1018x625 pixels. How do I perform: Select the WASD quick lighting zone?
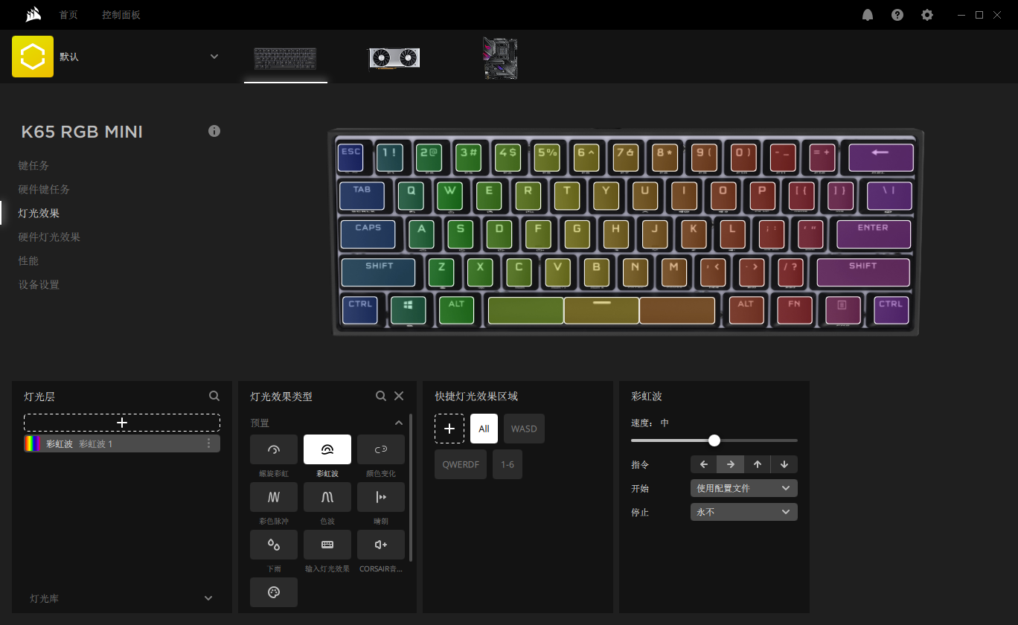524,429
